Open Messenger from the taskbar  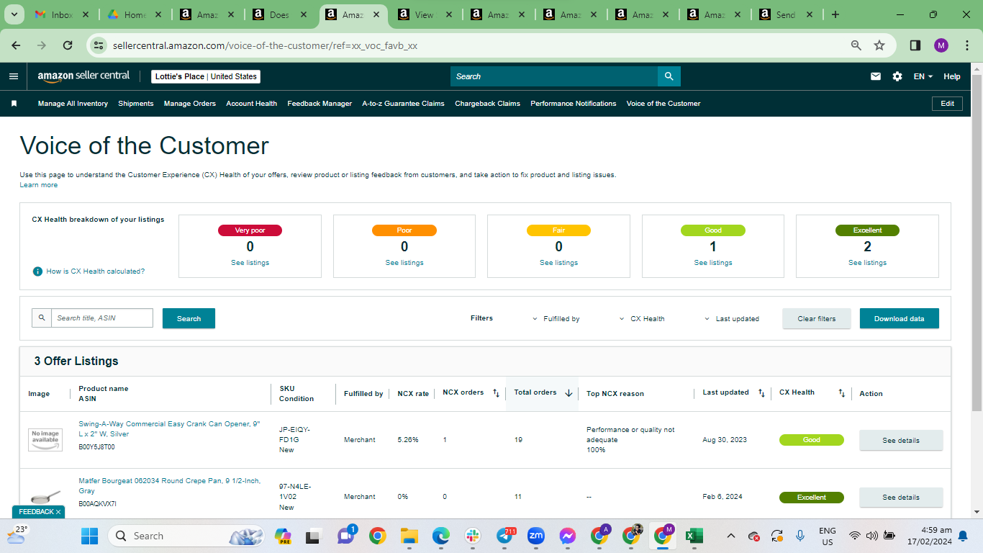click(567, 536)
